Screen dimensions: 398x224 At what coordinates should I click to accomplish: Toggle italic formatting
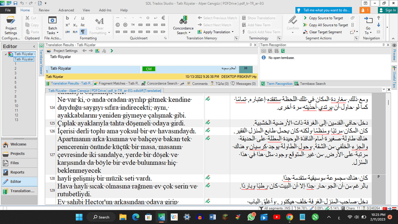click(75, 18)
